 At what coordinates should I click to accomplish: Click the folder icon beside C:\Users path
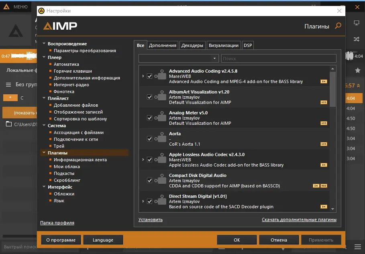(x=9, y=124)
